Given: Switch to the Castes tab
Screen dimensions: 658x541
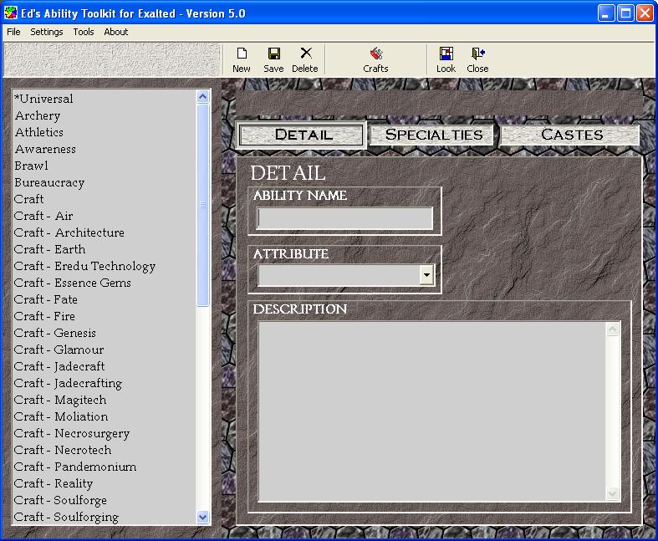Looking at the screenshot, I should pyautogui.click(x=570, y=135).
